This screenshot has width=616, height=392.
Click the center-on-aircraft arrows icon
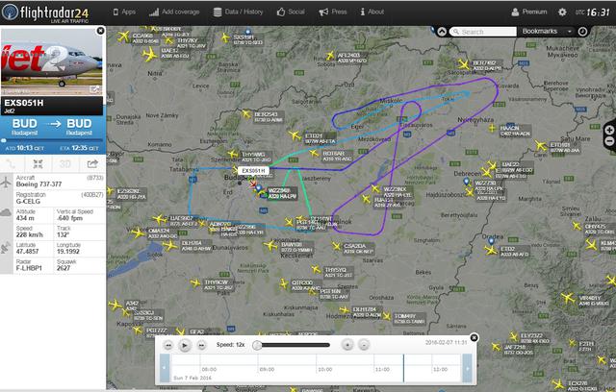coord(38,164)
